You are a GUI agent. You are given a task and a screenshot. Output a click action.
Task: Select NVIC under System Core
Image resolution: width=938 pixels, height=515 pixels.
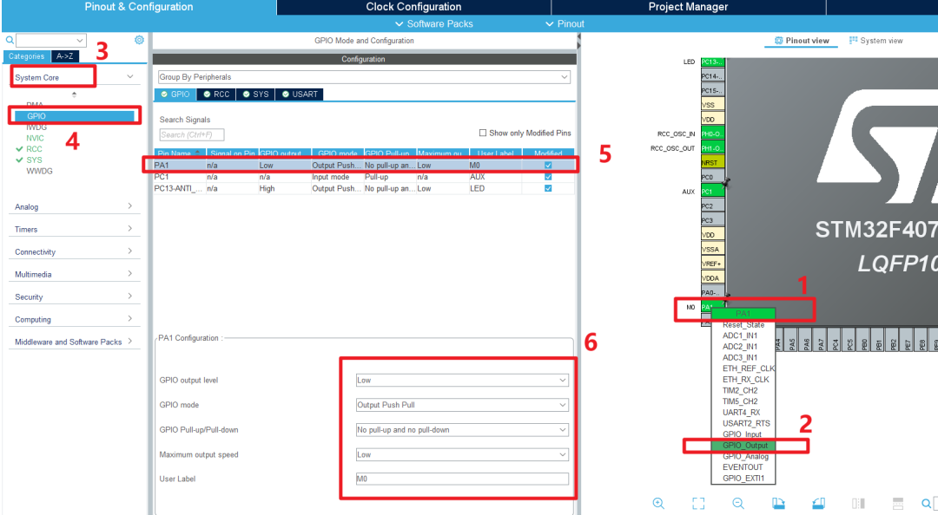coord(35,138)
